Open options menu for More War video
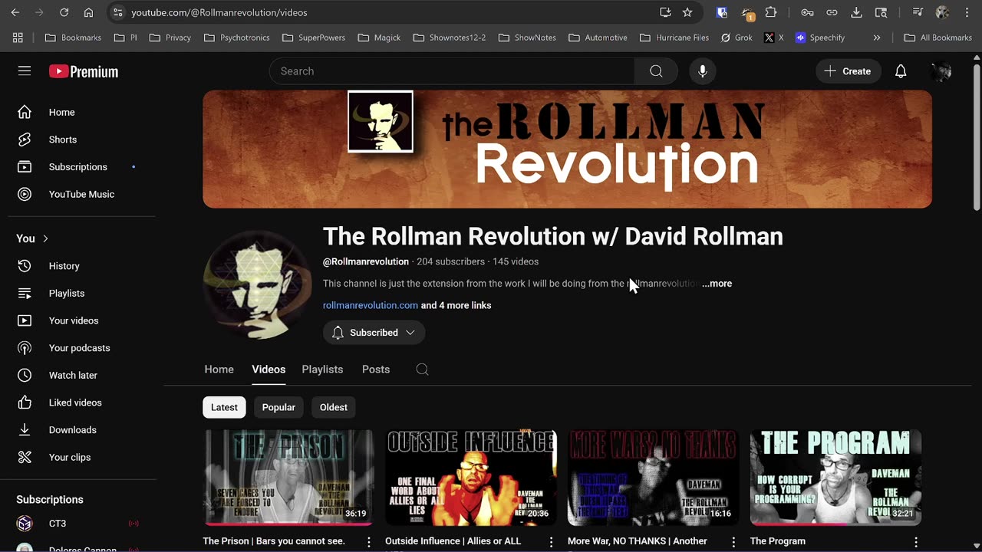 (733, 542)
